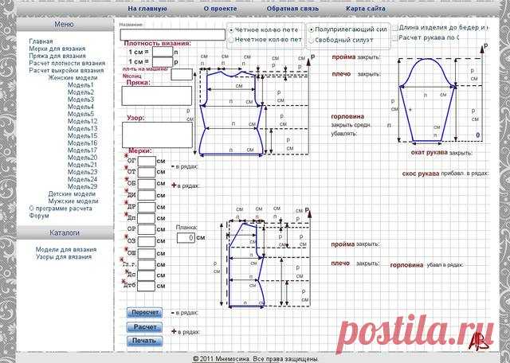Go to 'Главная' in the side menu
Viewport: 510px width, 363px height.
pyautogui.click(x=41, y=41)
